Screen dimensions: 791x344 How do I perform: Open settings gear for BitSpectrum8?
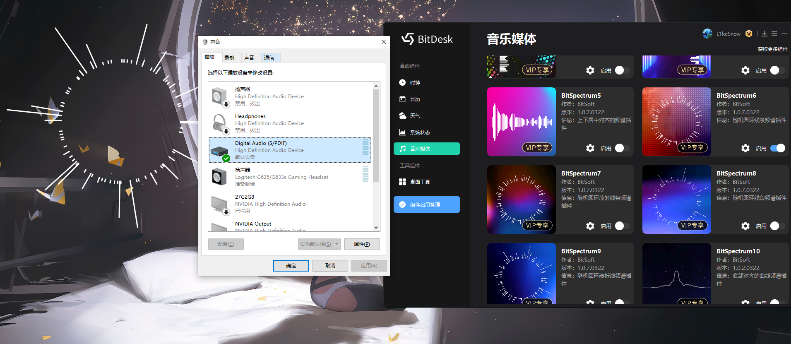point(745,226)
